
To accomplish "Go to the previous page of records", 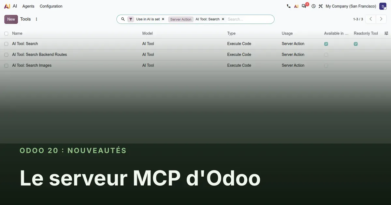I will point(370,19).
